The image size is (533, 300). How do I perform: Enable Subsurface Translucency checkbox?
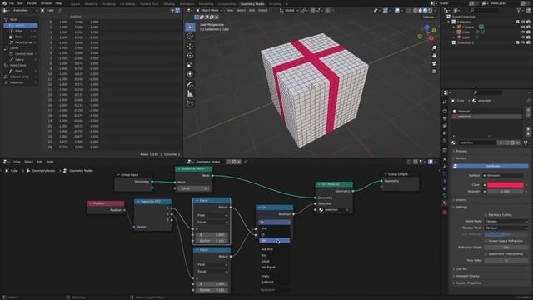point(486,254)
